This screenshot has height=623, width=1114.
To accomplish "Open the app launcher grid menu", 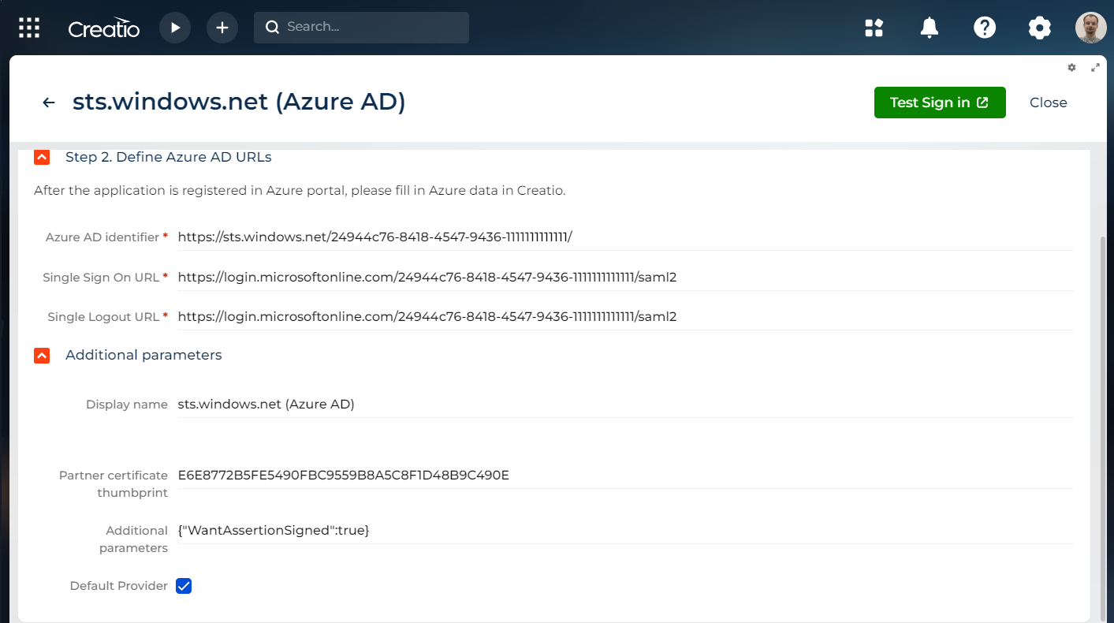I will coord(29,28).
